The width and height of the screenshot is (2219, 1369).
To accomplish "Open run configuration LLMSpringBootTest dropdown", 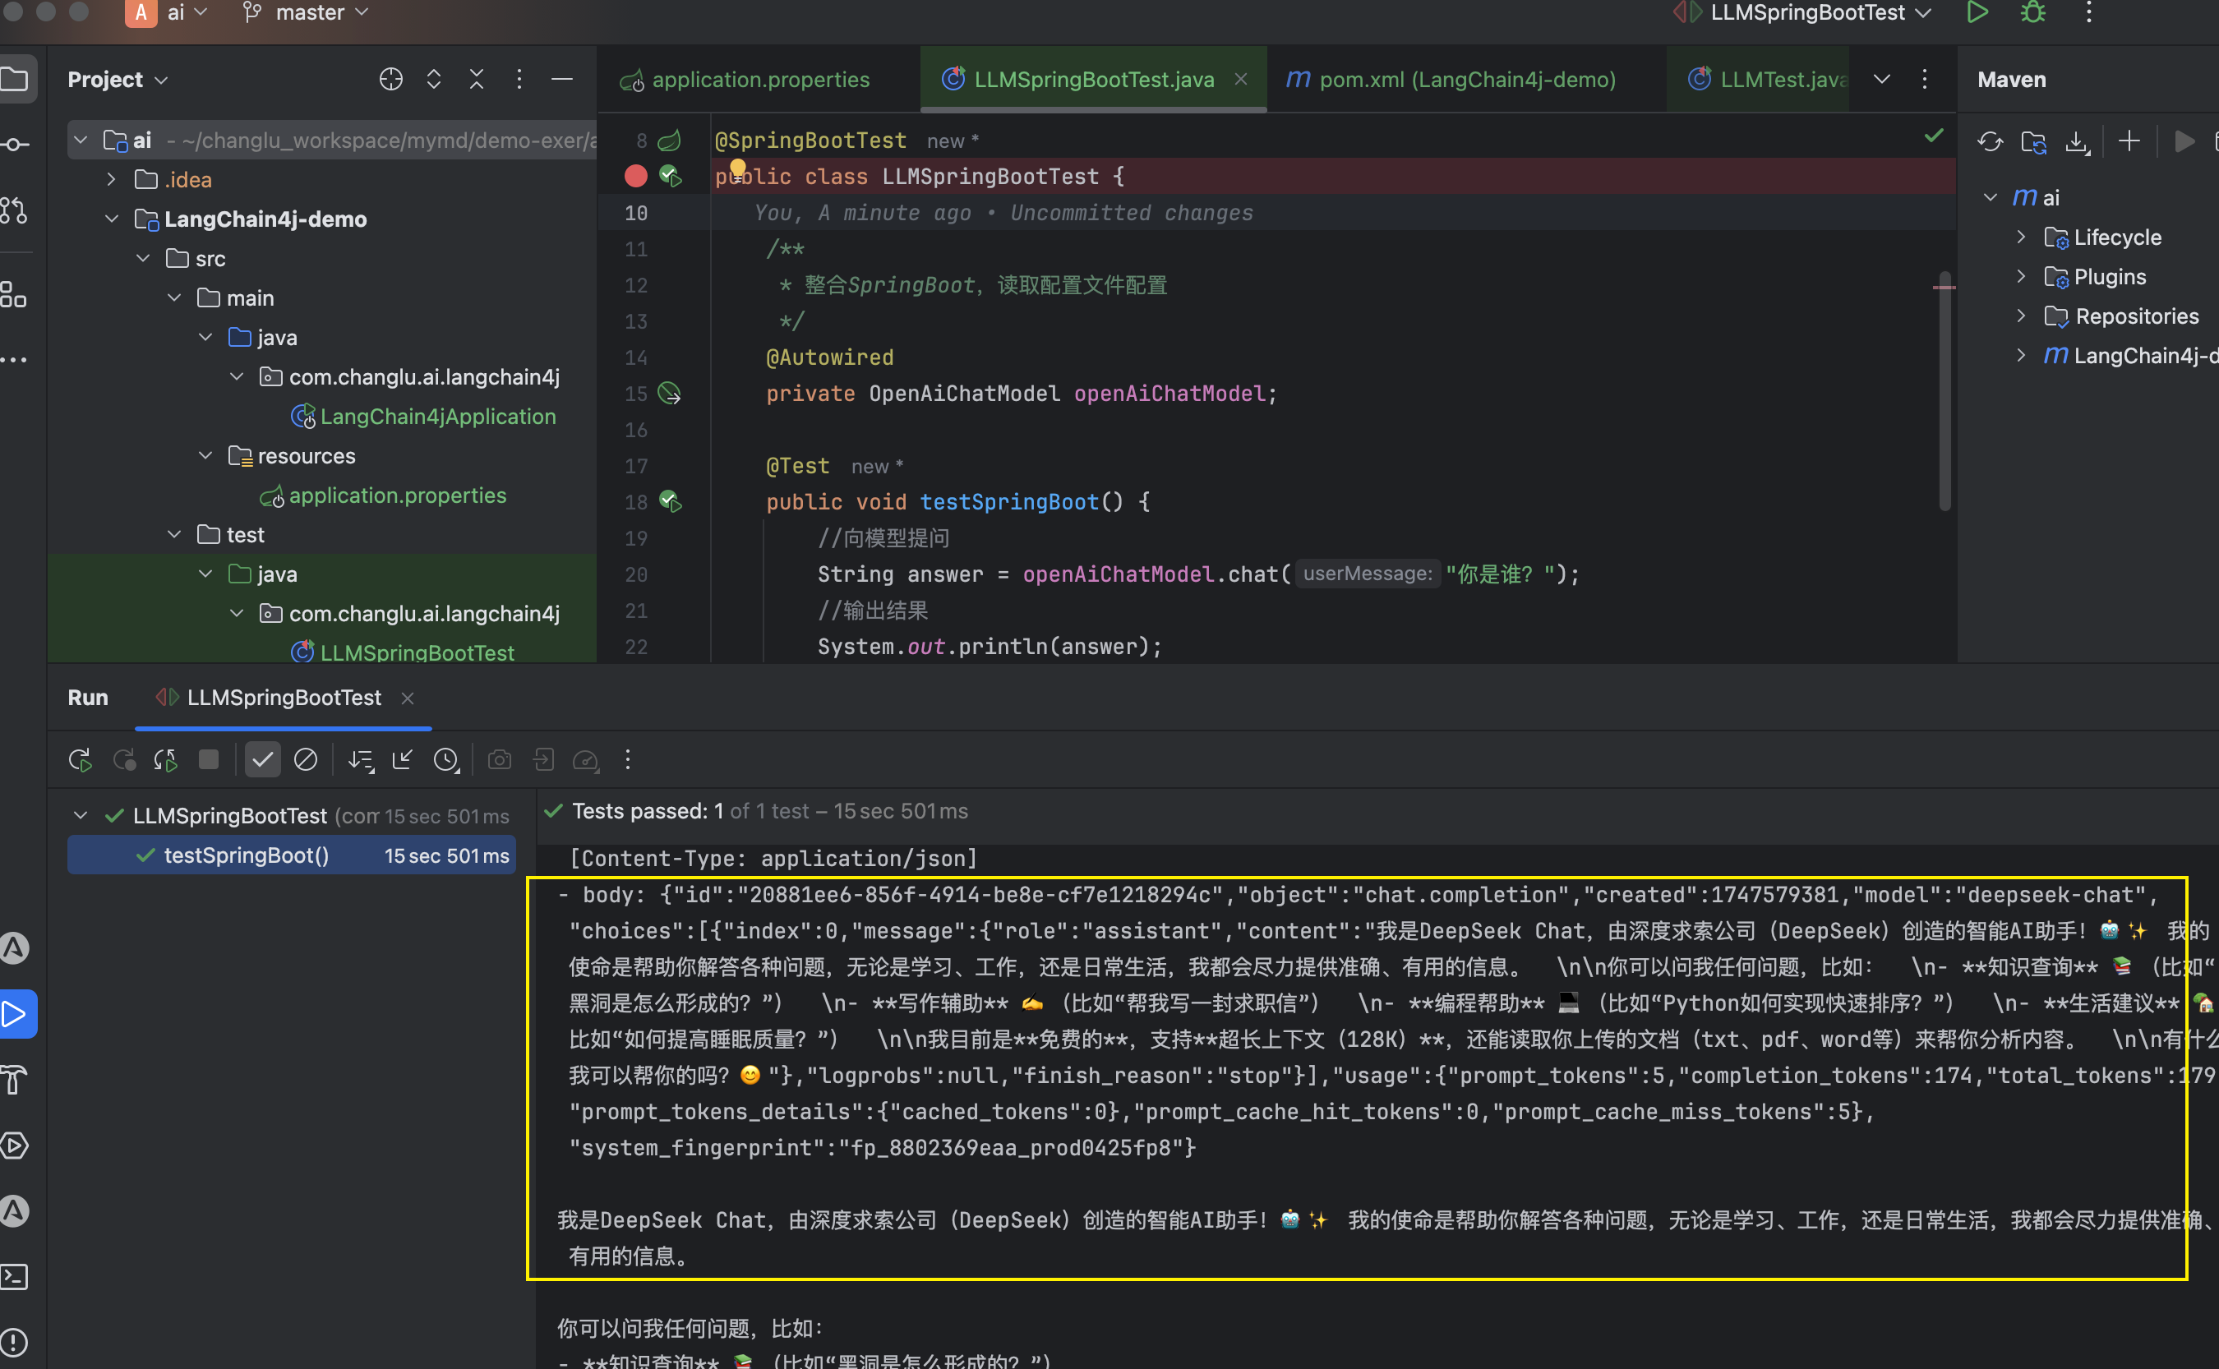I will click(x=1802, y=12).
